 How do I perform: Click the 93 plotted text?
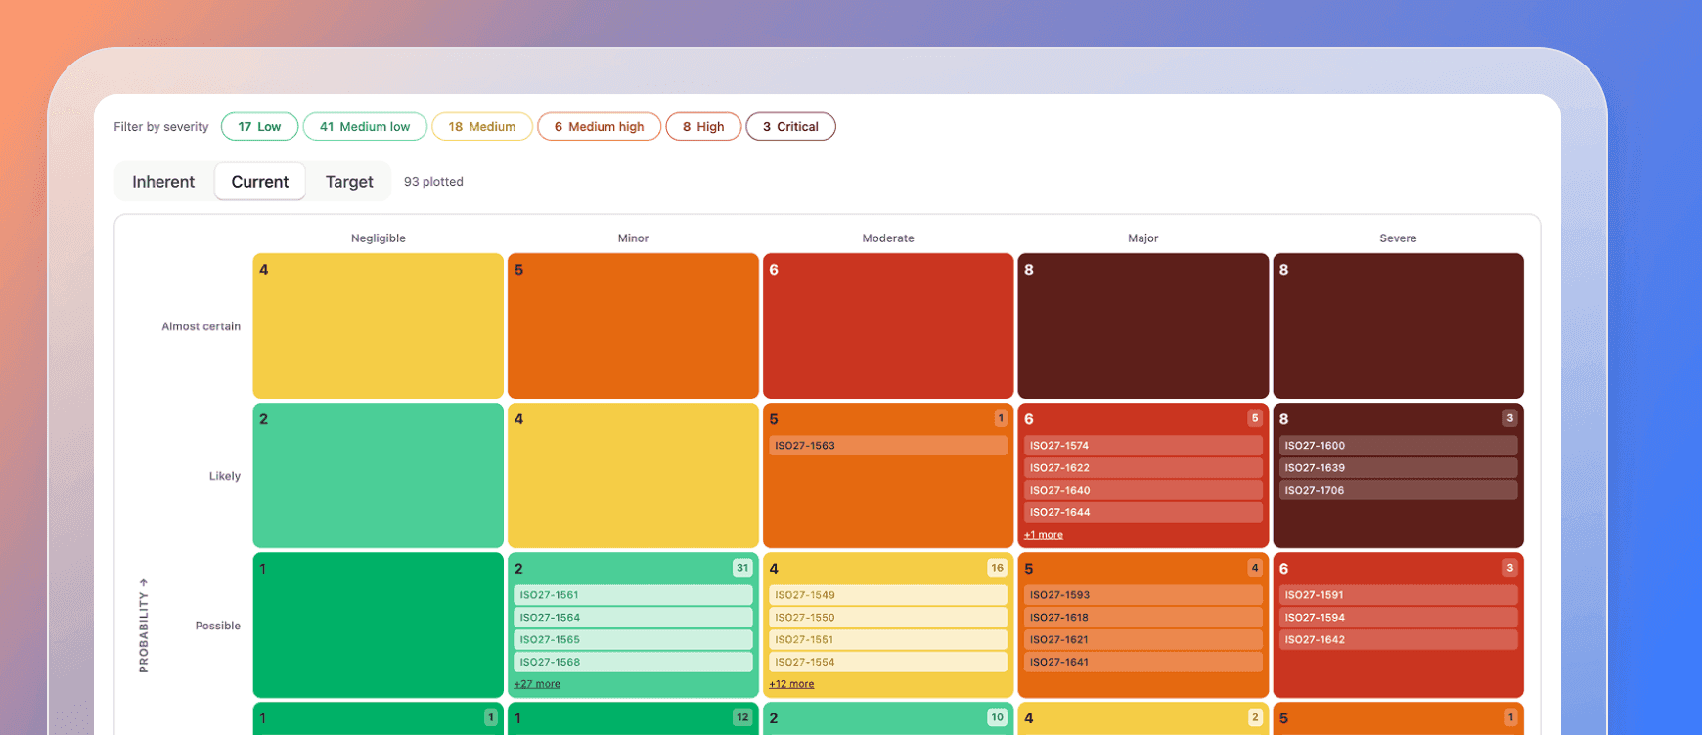433,182
